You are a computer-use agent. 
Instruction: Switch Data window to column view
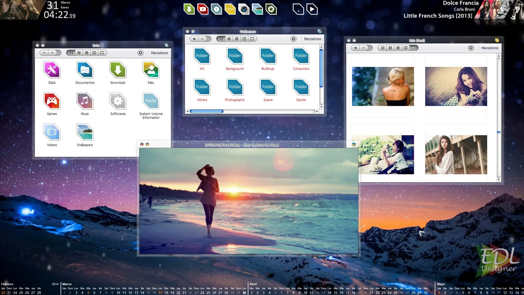click(x=94, y=53)
